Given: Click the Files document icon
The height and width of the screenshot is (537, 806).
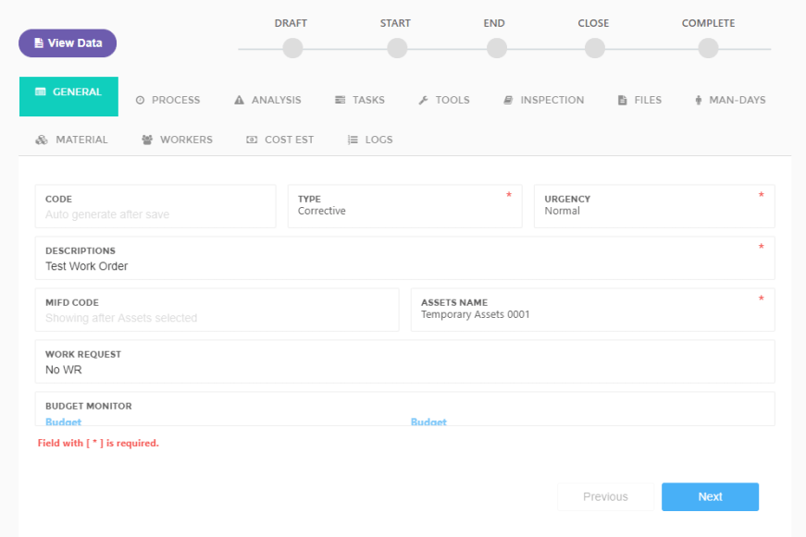Looking at the screenshot, I should [x=623, y=100].
